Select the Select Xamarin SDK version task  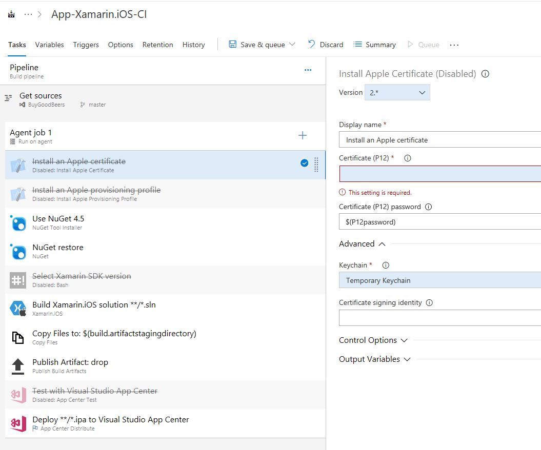pyautogui.click(x=165, y=280)
